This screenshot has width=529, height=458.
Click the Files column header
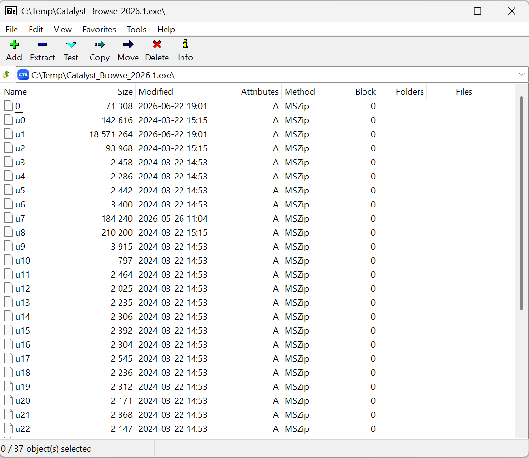(x=451, y=92)
